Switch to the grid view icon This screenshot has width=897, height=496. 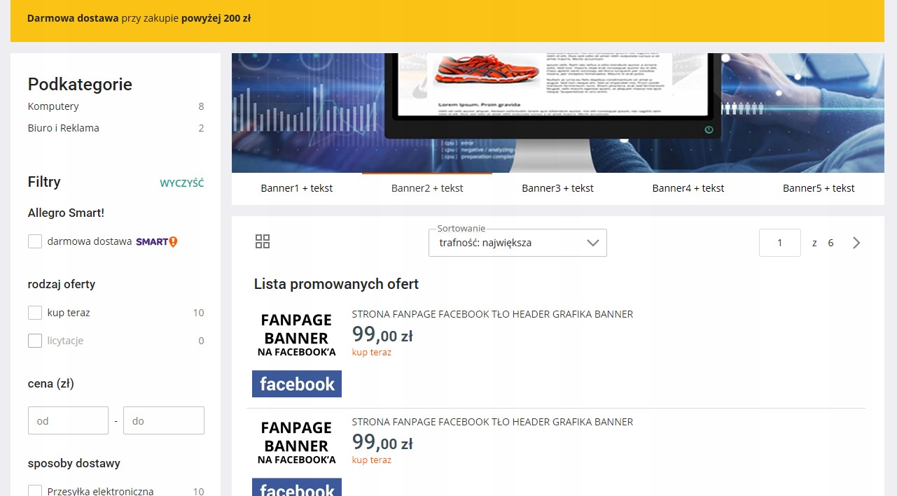pos(263,242)
